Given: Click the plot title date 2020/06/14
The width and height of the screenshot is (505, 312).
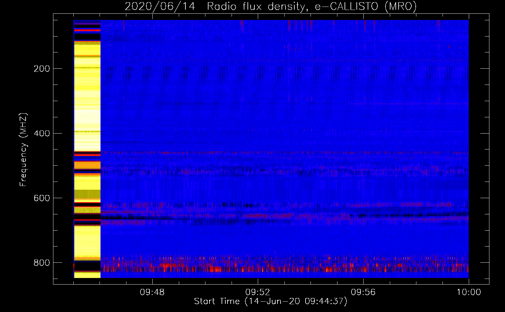Looking at the screenshot, I should [160, 6].
